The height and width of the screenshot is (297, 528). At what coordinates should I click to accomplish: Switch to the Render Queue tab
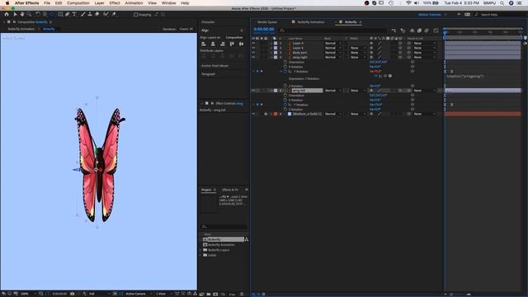267,22
